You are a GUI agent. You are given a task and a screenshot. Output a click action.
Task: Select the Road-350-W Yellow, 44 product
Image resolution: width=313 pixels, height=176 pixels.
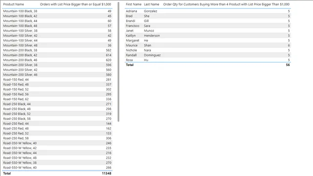20,153
